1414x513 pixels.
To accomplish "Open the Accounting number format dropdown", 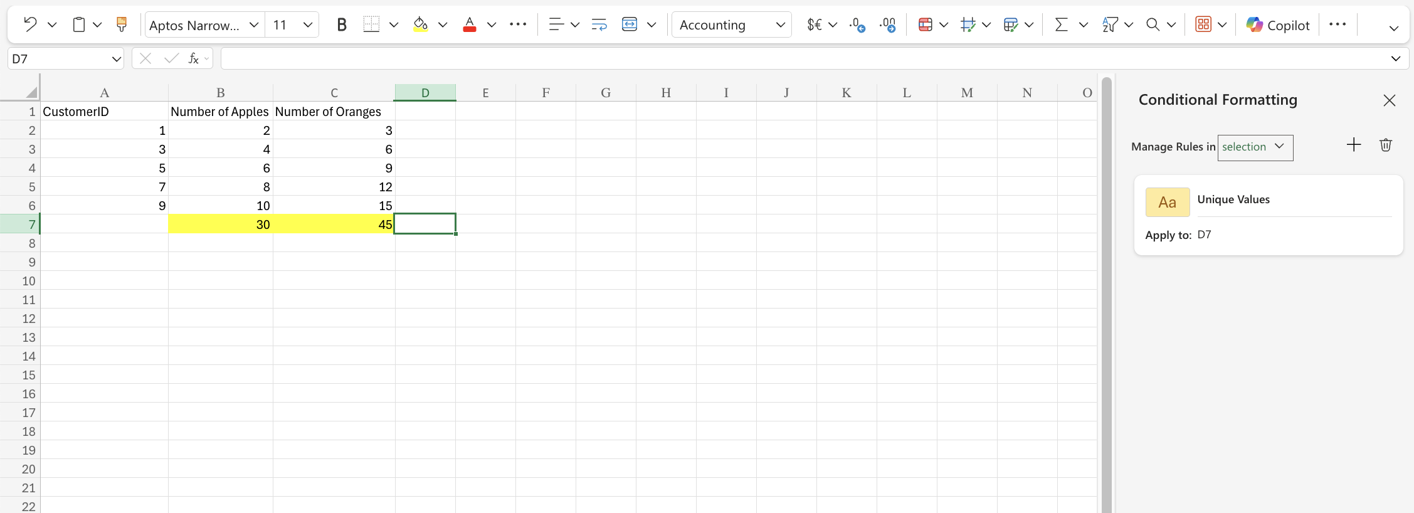I will tap(732, 25).
